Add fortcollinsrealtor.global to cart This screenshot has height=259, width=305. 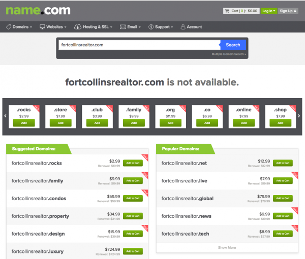pos(283,199)
